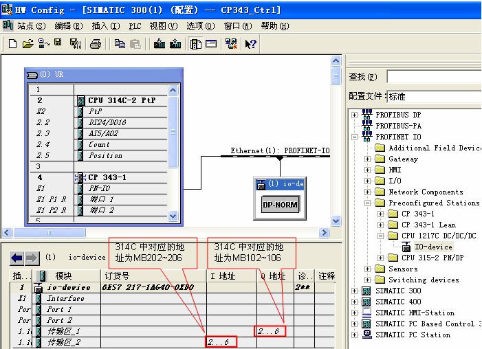Click the Paste toolbar icon
This screenshot has width=482, height=349.
coord(135,44)
